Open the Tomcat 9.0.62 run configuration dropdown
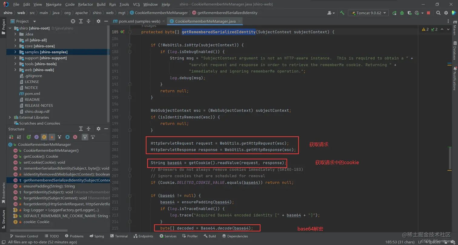This screenshot has height=245, width=458. (x=368, y=13)
